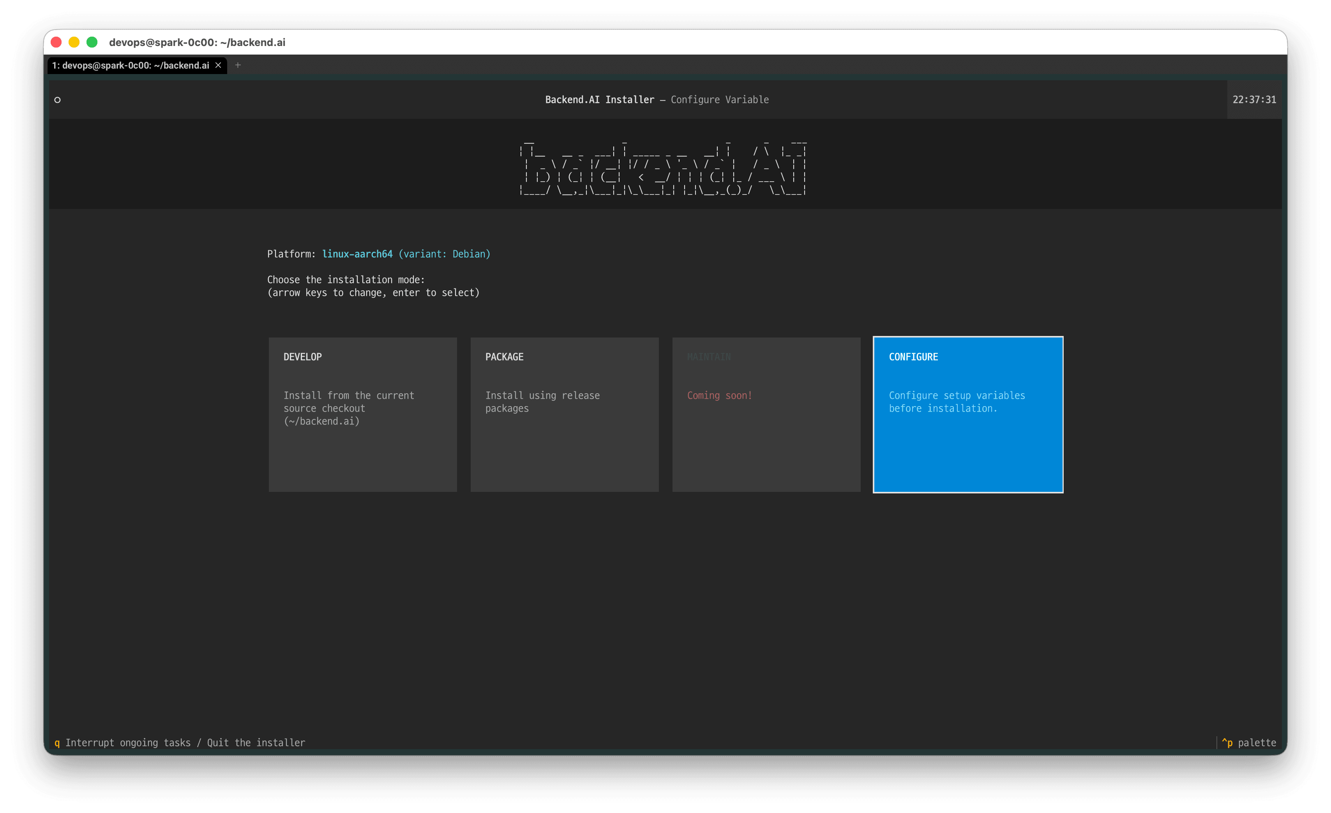
Task: Click the Backend.AI ASCII art logo
Action: coord(663,168)
